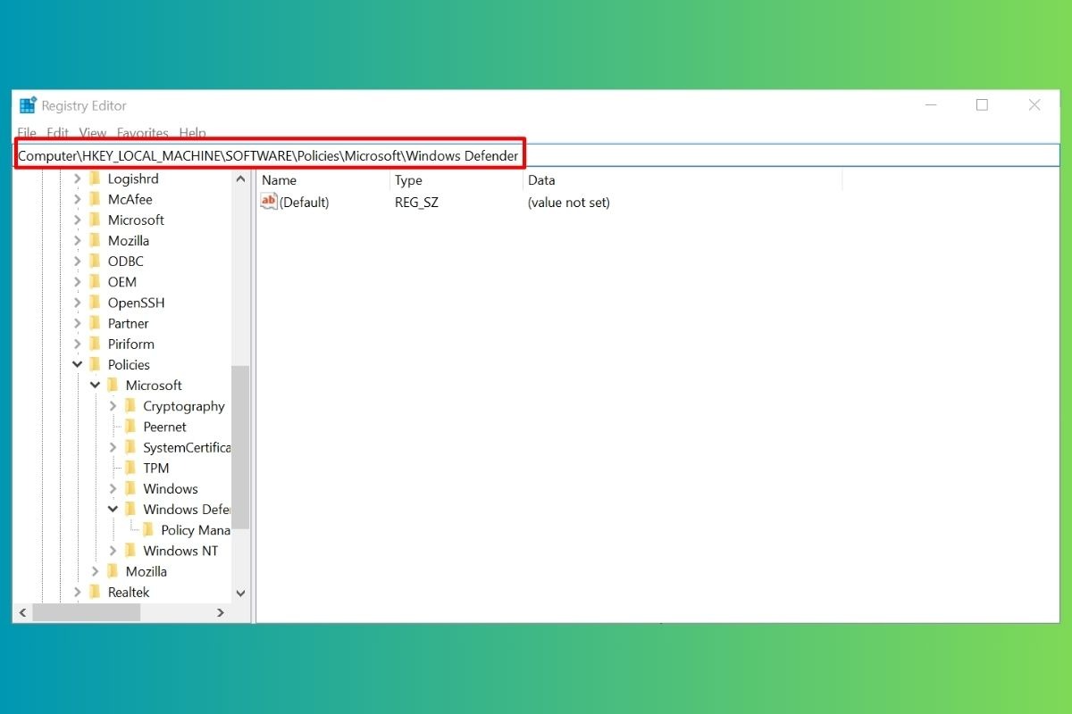Click the Policies folder icon
Screen dimensions: 1072x714
pos(95,364)
